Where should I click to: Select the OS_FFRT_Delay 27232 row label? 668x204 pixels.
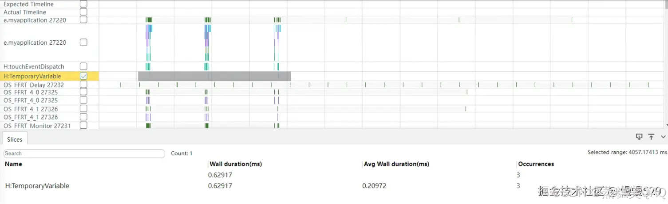point(34,85)
